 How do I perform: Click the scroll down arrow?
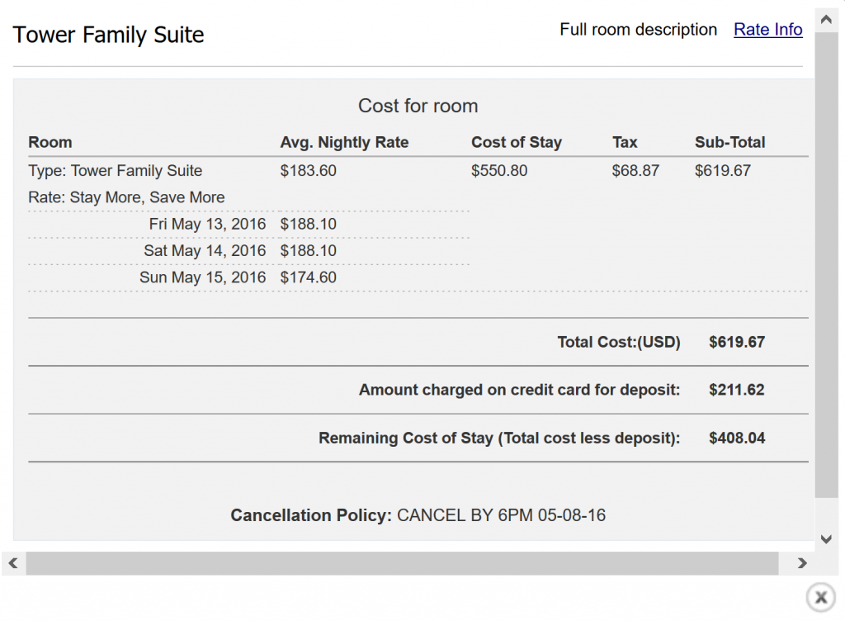pos(826,539)
